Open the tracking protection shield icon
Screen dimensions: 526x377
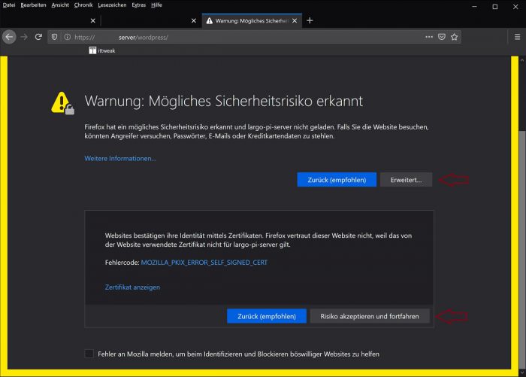click(54, 37)
